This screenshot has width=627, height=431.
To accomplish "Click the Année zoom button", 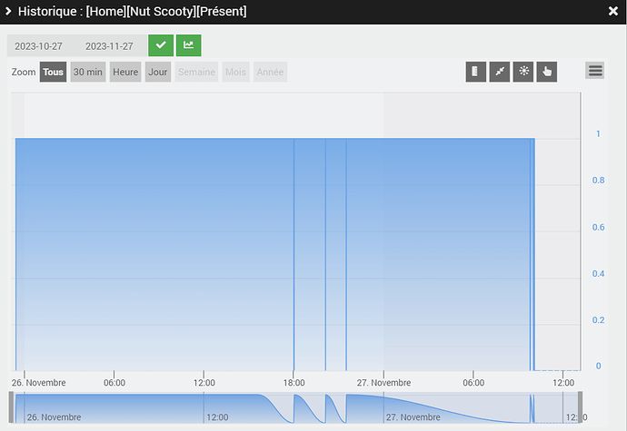I will click(270, 72).
